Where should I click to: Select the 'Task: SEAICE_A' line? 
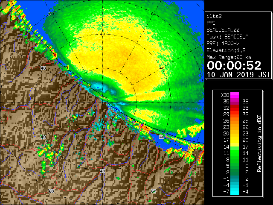[227, 37]
